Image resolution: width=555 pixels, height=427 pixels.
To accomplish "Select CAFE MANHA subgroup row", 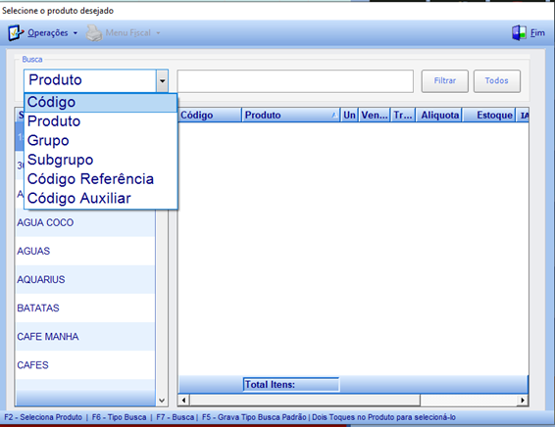I will [x=85, y=337].
